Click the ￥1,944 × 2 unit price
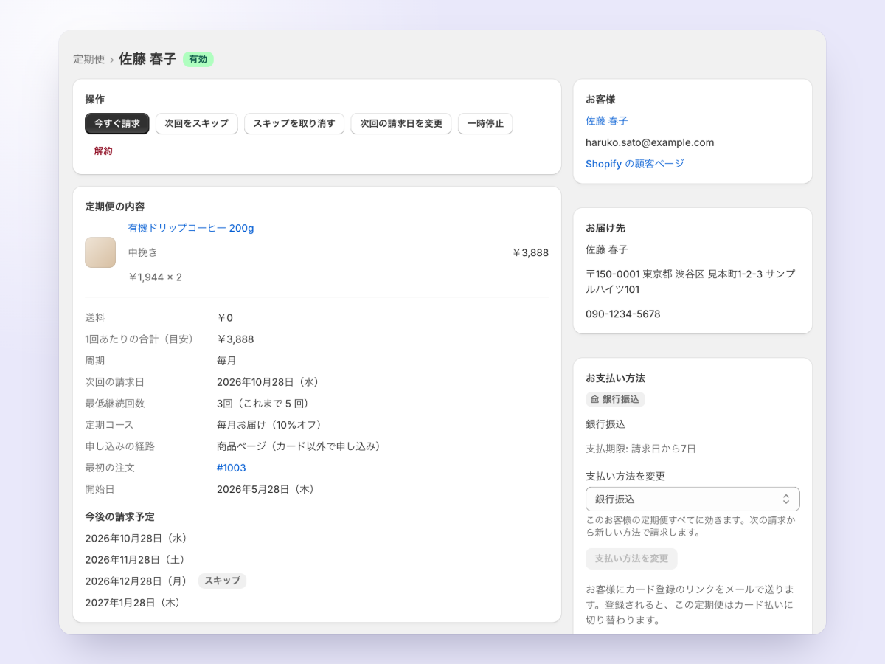The image size is (885, 664). (156, 277)
